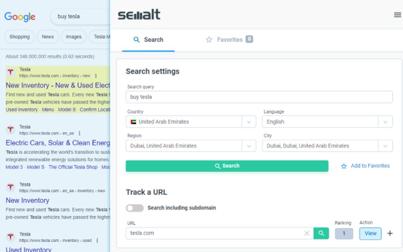The image size is (403, 252).
Task: Open options menu for first Tesla result
Action: [x=96, y=75]
